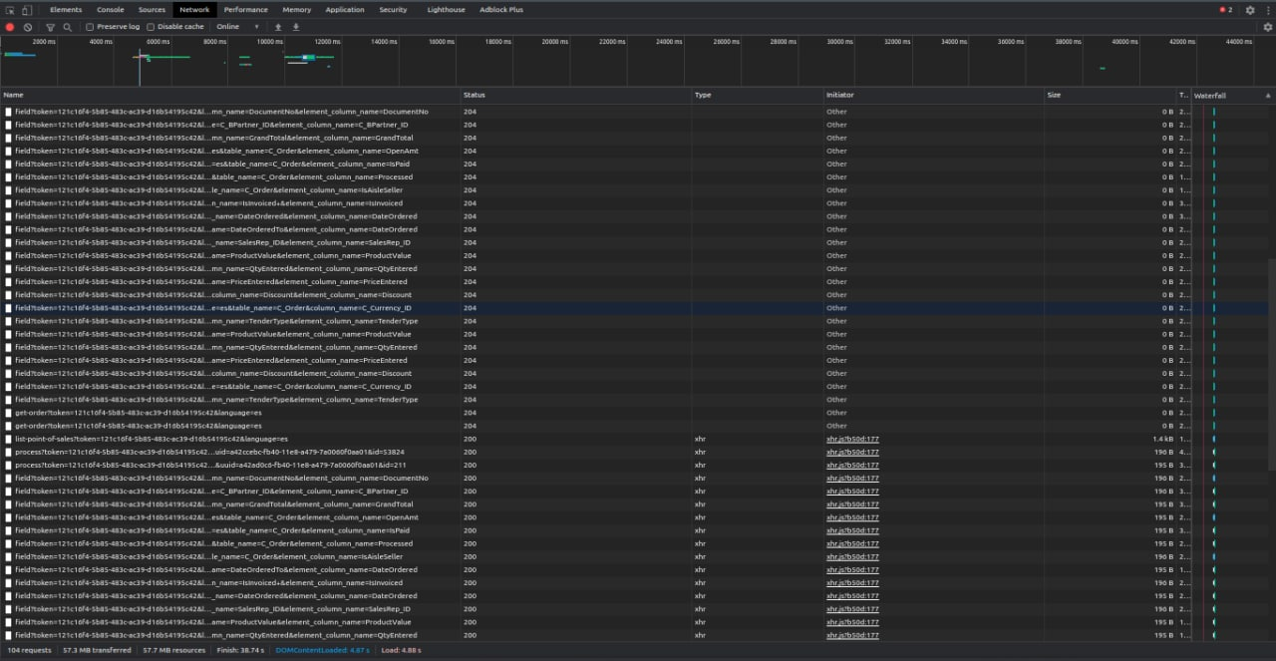
Task: Open DevTools settings gear in tab bar
Action: point(1250,10)
